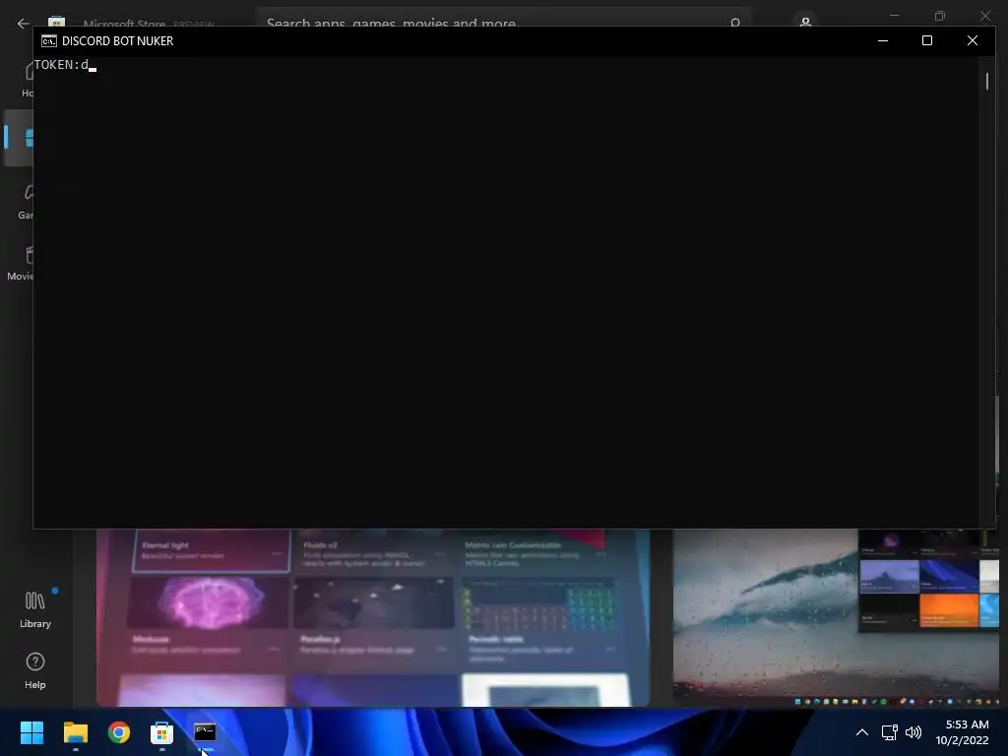Open Help in Microsoft Store sidebar

tap(34, 670)
